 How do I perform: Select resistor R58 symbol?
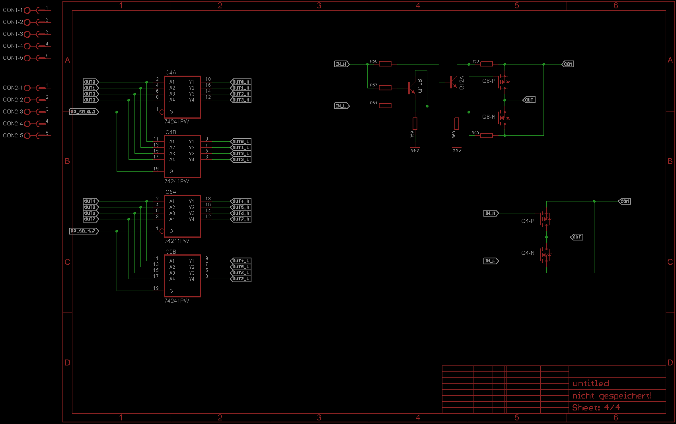(x=385, y=64)
